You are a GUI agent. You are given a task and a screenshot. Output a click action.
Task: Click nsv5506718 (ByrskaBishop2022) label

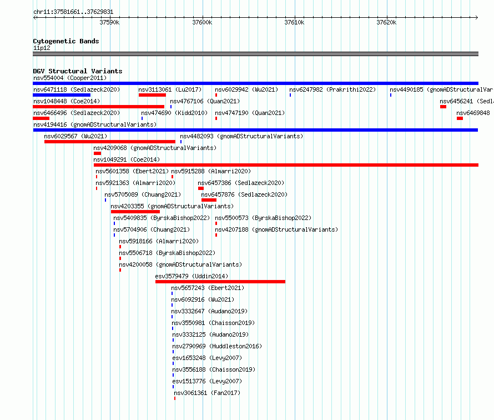pos(167,253)
